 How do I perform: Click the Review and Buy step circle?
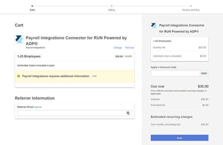(x=191, y=6)
